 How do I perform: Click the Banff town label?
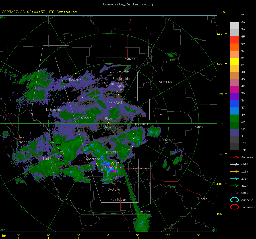click(x=47, y=158)
